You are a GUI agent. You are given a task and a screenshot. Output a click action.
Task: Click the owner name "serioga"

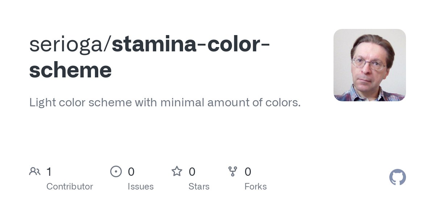[x=66, y=44]
